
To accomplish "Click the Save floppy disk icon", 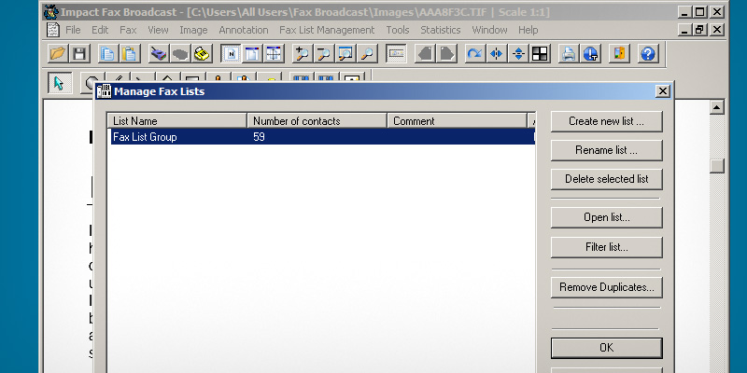I will tap(79, 54).
